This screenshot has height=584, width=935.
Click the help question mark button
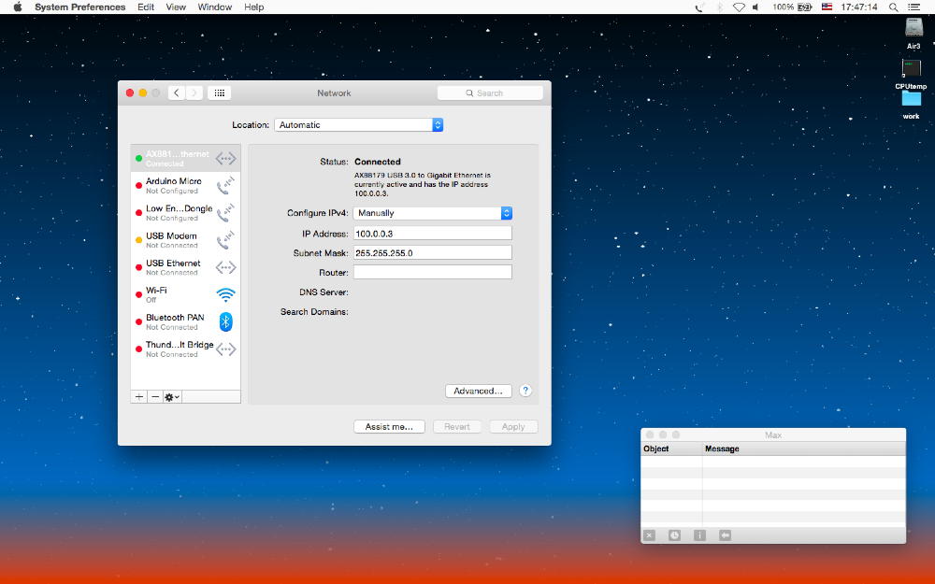pos(525,391)
